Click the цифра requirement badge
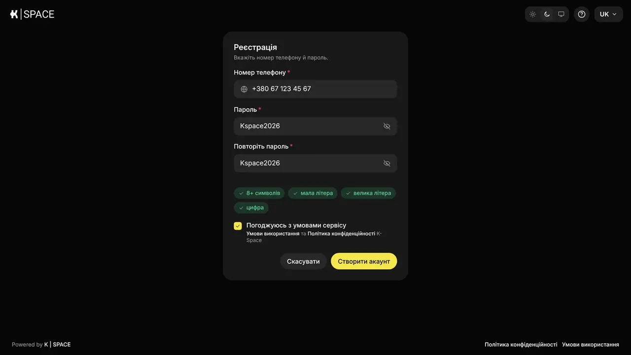The width and height of the screenshot is (631, 355). (251, 208)
